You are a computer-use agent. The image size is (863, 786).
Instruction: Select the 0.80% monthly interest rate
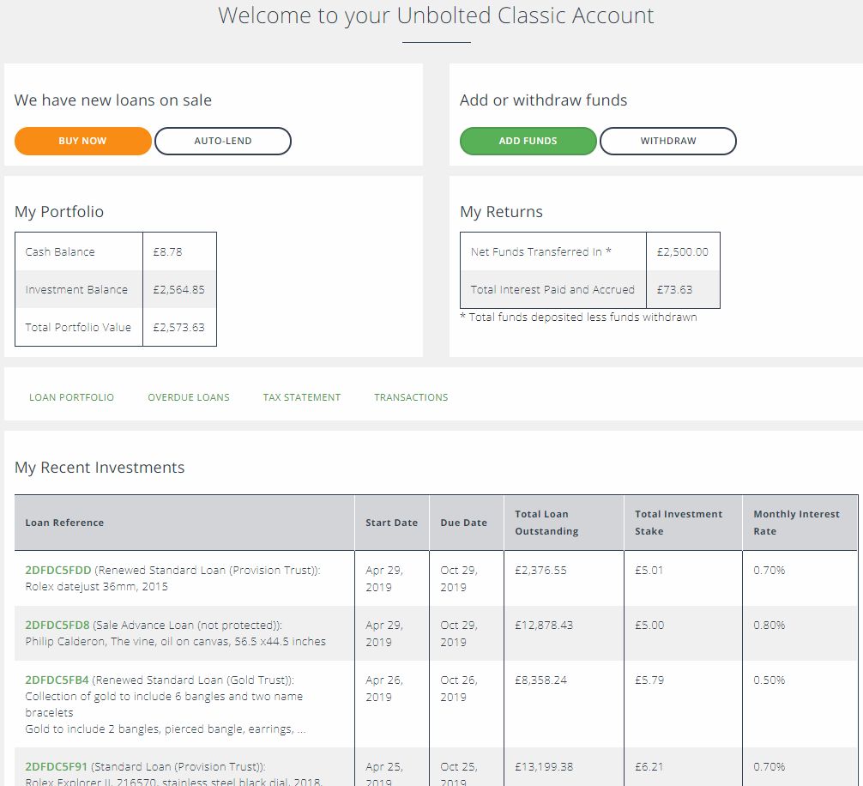tap(769, 626)
